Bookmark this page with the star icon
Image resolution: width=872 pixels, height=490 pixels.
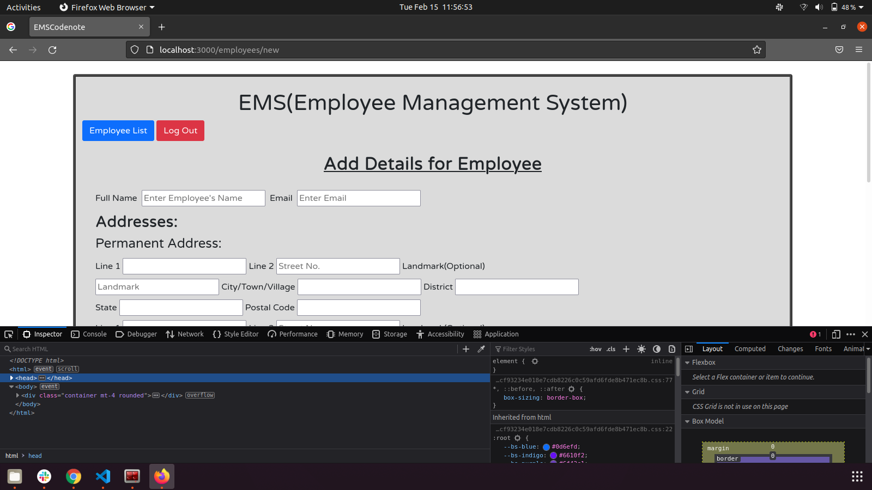pyautogui.click(x=757, y=50)
